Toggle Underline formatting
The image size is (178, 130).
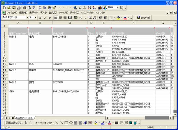(x=50, y=18)
